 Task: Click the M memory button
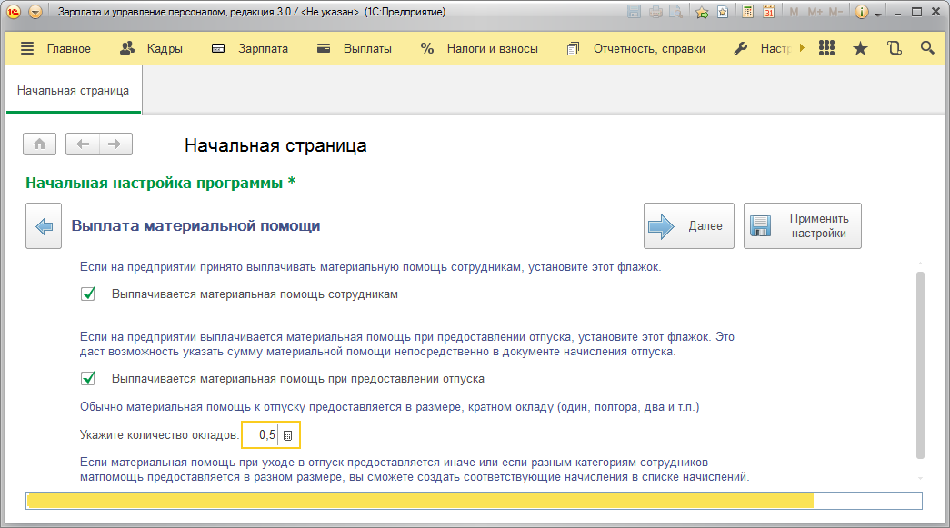tap(794, 12)
